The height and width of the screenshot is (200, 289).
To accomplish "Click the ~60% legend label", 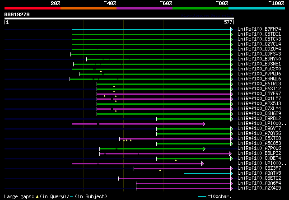I will click(166, 3).
